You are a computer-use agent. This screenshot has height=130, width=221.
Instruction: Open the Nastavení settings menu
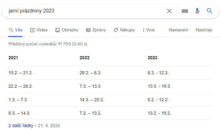(178, 30)
